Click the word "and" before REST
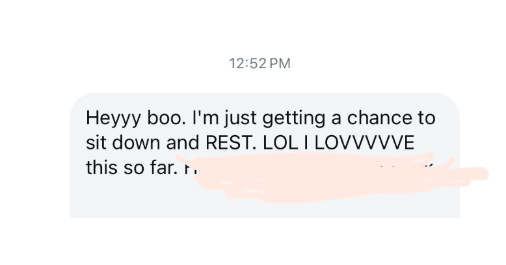 (177, 144)
